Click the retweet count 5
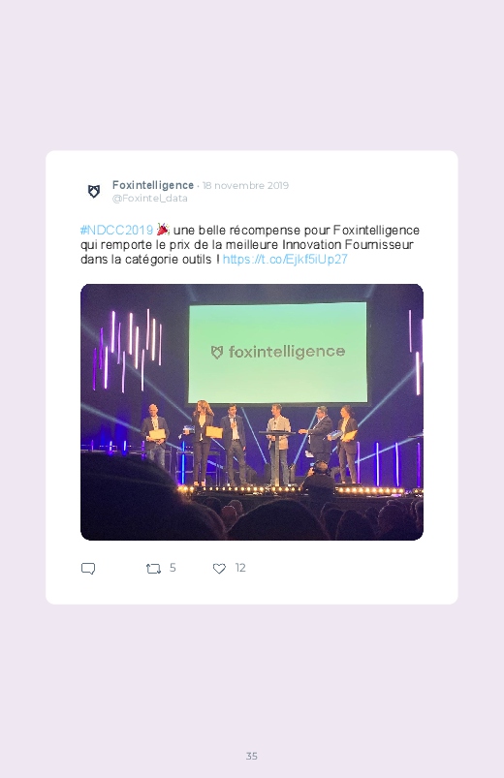Screen dimensions: 504x778 click(173, 568)
